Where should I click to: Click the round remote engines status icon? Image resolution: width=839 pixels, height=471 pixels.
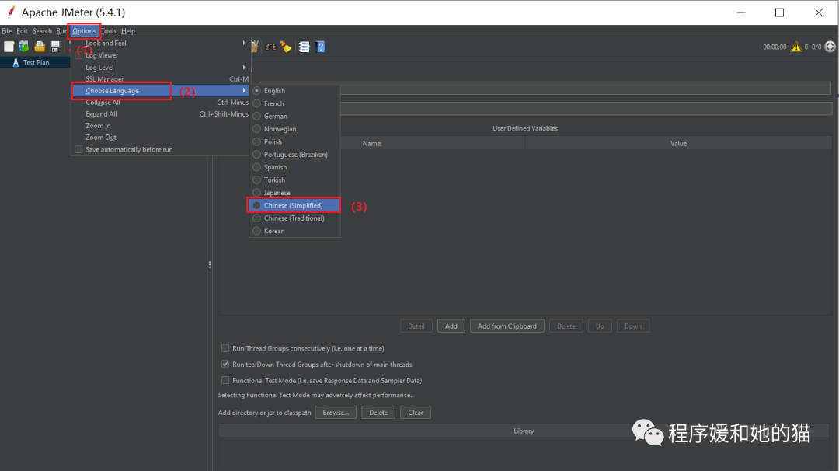tap(830, 47)
